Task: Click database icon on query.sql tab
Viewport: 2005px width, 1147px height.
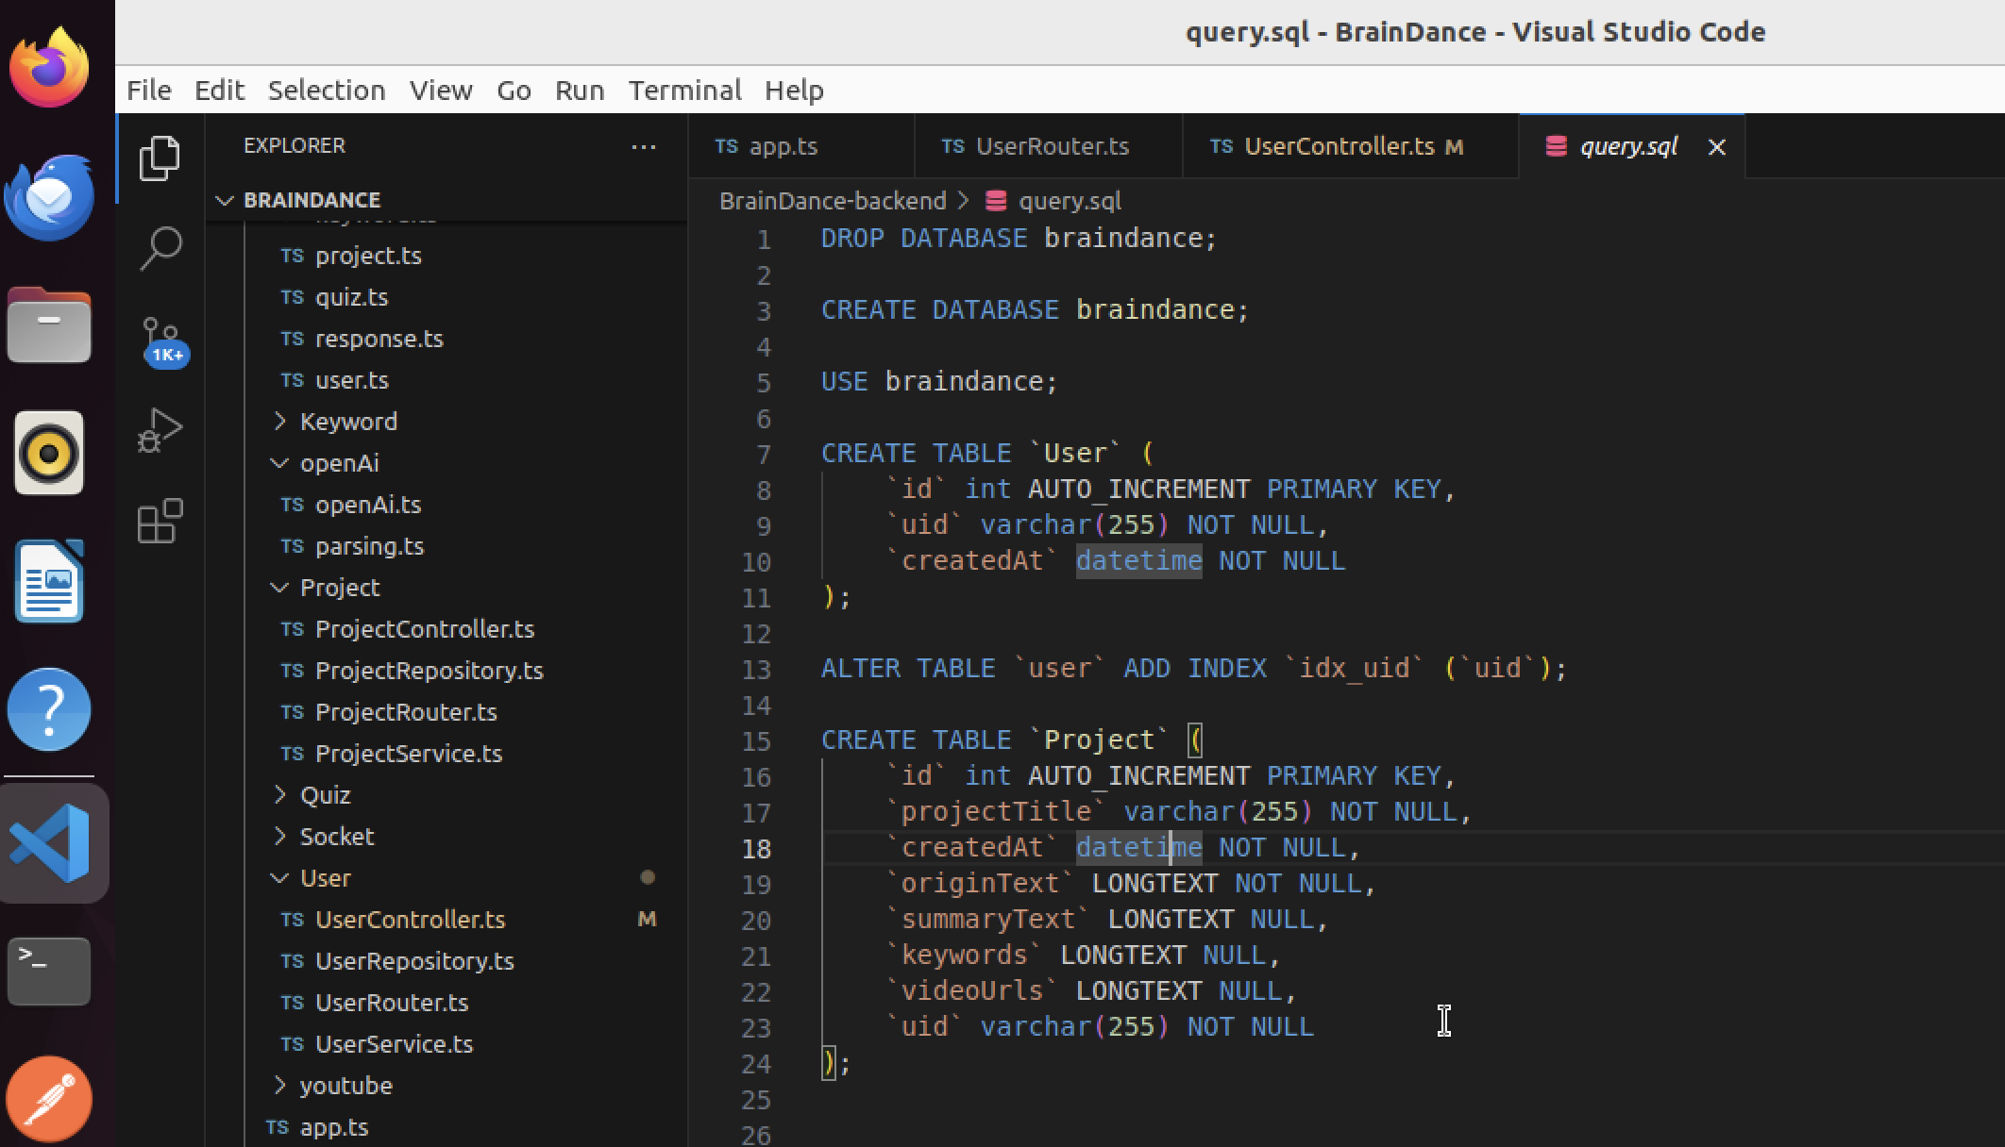Action: (1557, 146)
